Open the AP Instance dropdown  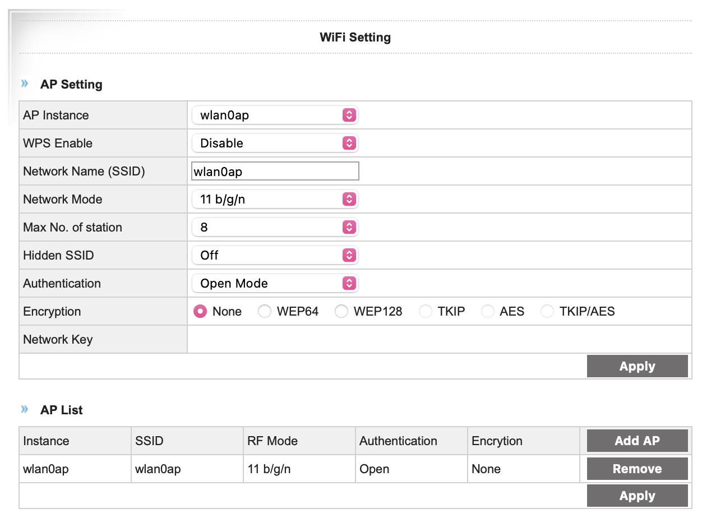tap(275, 115)
